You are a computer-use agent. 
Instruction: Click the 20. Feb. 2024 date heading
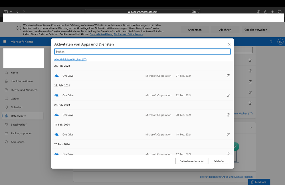point(62,105)
